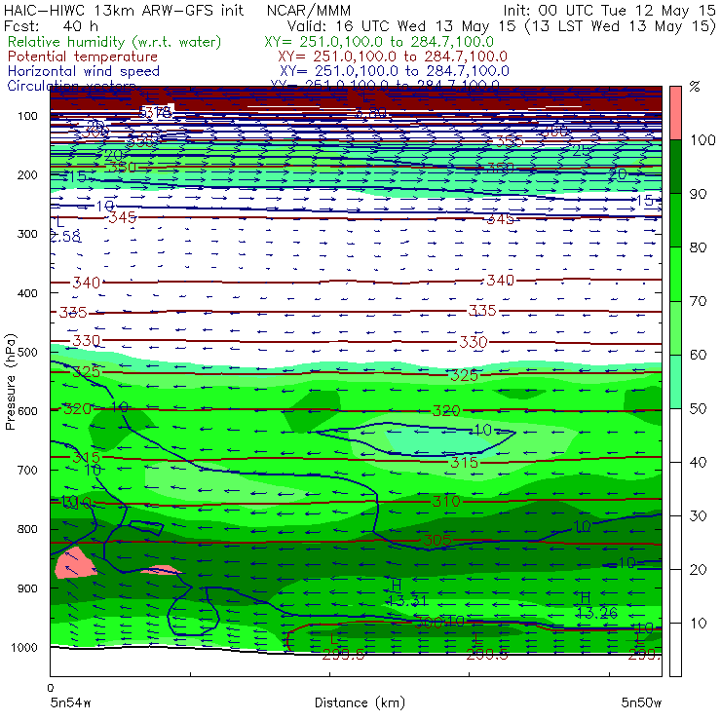This screenshot has width=721, height=721.
Task: Click the title 'HAIC-HIWC 13km ARW-GFS init'
Action: pos(124,11)
